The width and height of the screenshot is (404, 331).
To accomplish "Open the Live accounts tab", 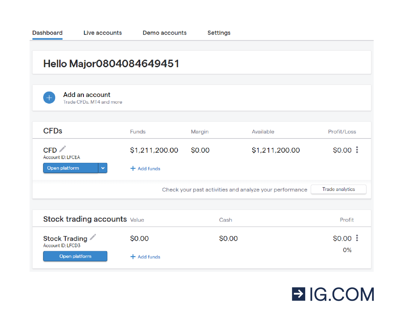I will pyautogui.click(x=103, y=33).
